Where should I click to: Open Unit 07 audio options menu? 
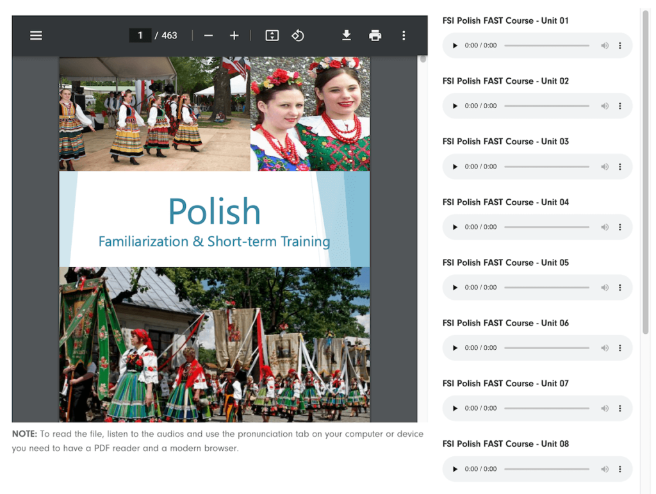(620, 408)
